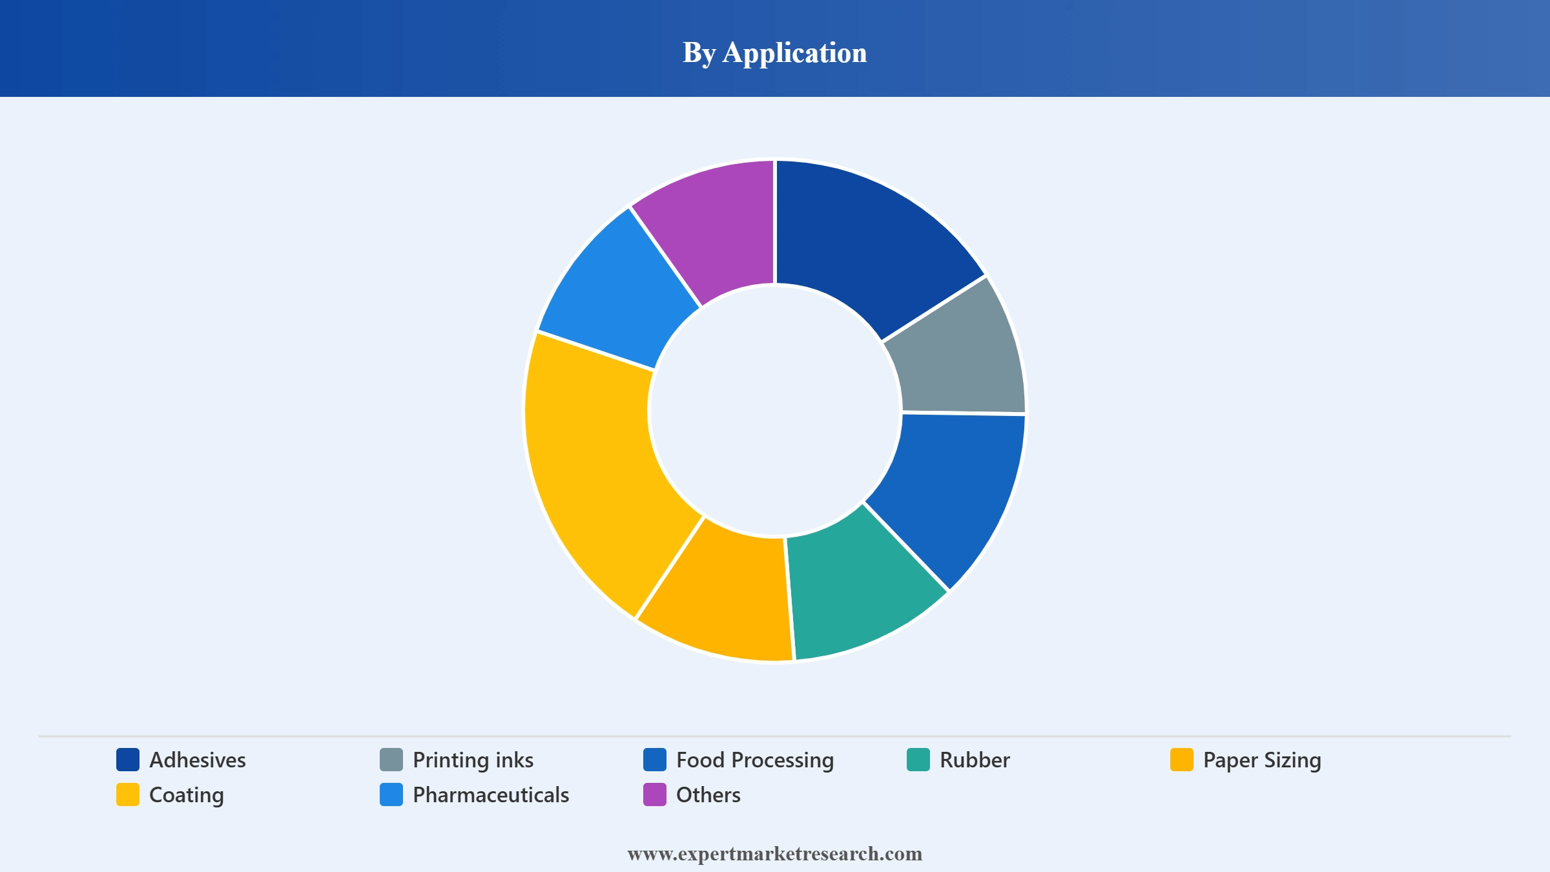Image resolution: width=1550 pixels, height=872 pixels.
Task: Toggle the Coating legend label
Action: [x=187, y=795]
